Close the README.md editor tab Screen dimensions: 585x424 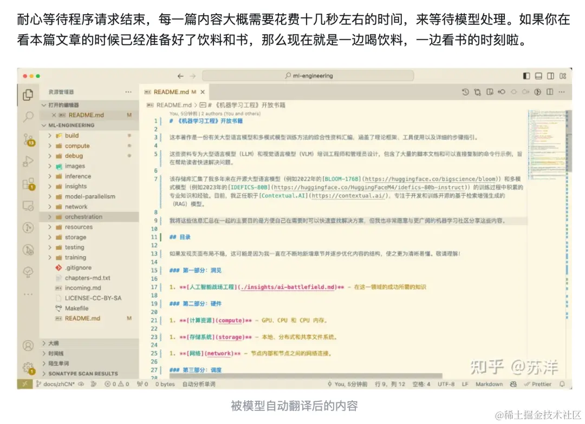pos(203,92)
